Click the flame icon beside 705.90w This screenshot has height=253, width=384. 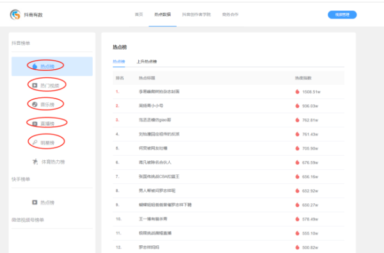[298, 148]
